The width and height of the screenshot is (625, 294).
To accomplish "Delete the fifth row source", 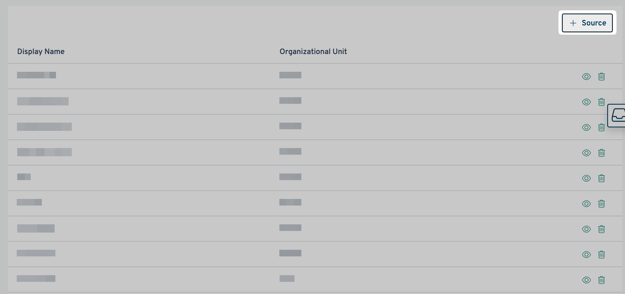I will 601,178.
